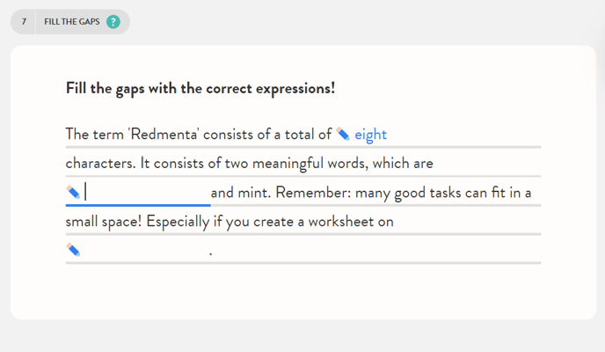Image resolution: width=605 pixels, height=352 pixels.
Task: Click the pencil icon beside "eight"
Action: point(343,135)
